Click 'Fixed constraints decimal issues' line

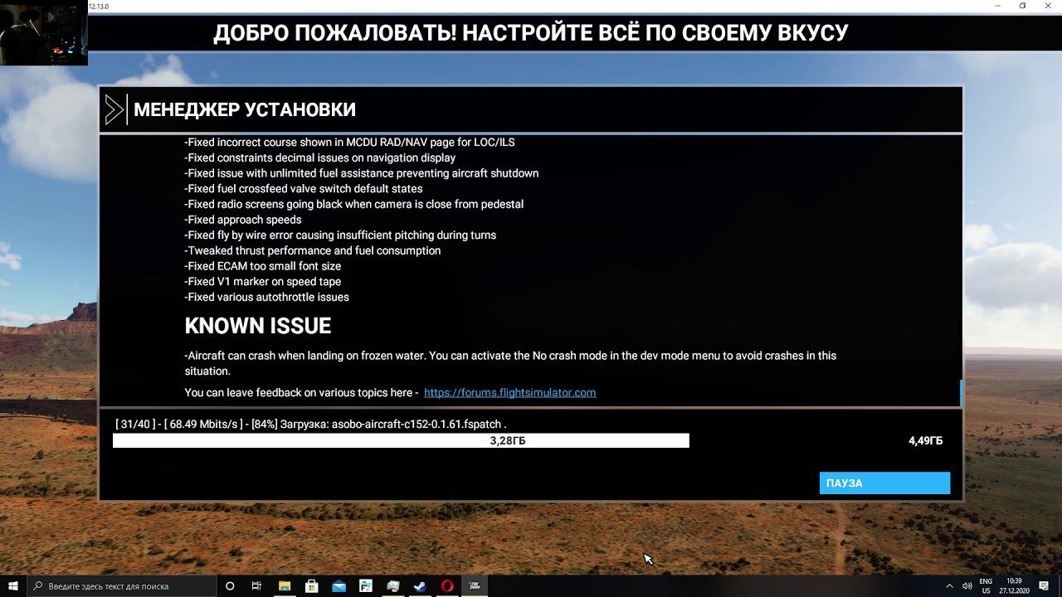[x=320, y=158]
